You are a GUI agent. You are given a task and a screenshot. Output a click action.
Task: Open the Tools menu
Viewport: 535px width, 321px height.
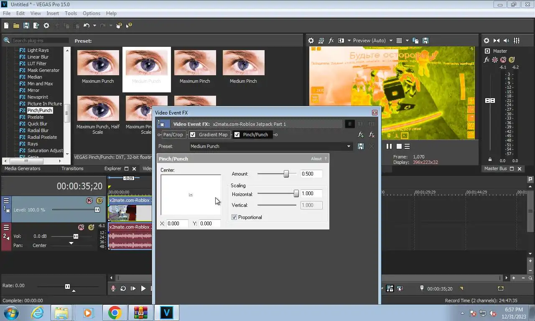click(71, 13)
